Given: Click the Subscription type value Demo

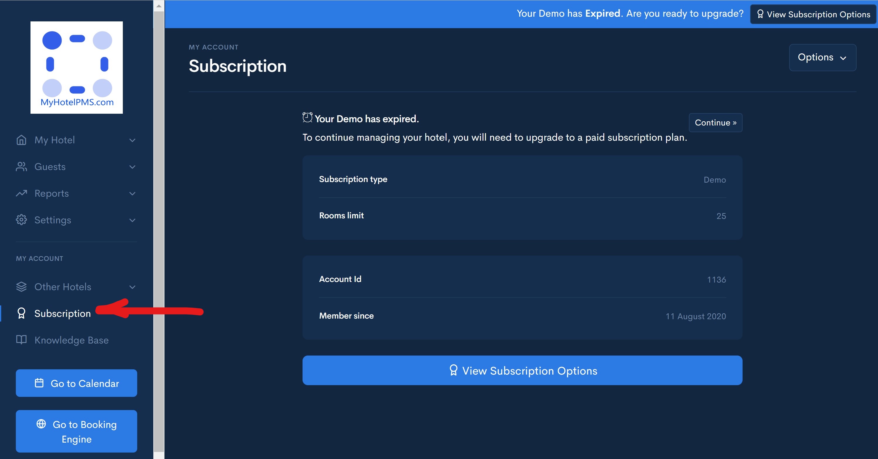Looking at the screenshot, I should click(x=714, y=180).
